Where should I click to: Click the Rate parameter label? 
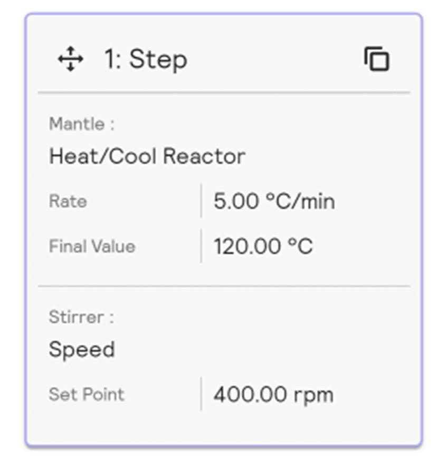pos(68,201)
